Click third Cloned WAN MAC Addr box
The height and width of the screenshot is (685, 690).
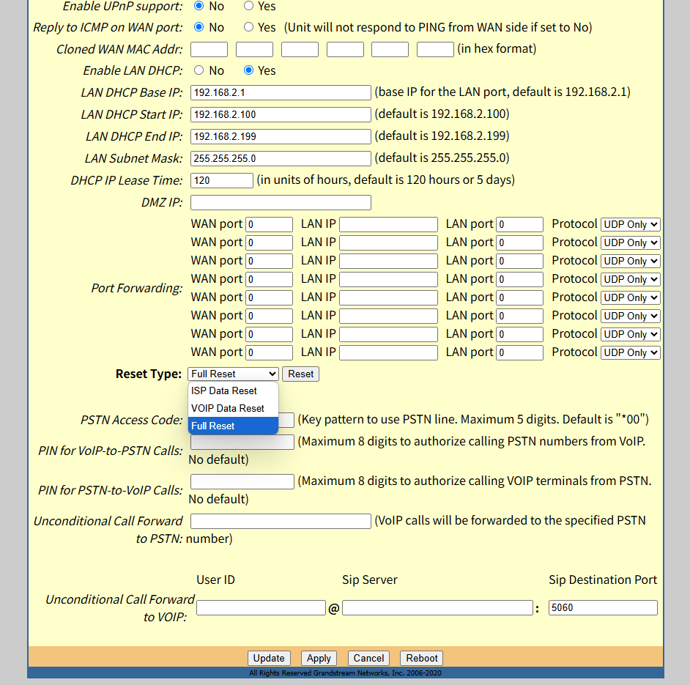300,49
